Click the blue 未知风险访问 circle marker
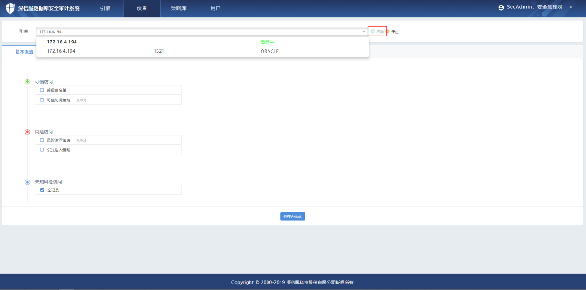This screenshot has height=290, width=586. point(27,182)
